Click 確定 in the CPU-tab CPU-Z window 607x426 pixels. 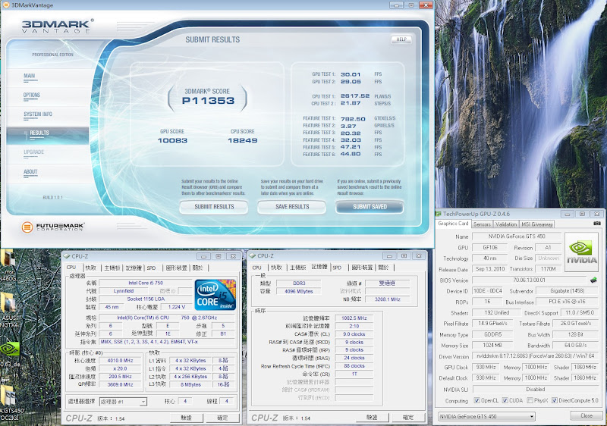click(x=222, y=418)
